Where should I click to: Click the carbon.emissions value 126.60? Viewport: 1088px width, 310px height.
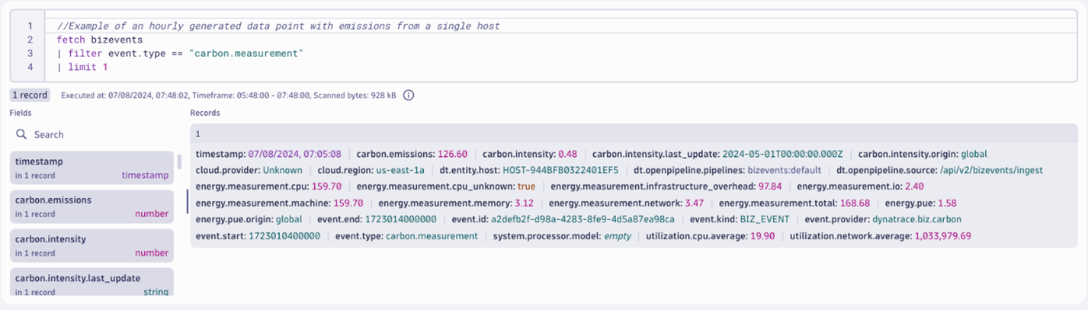tap(452, 154)
